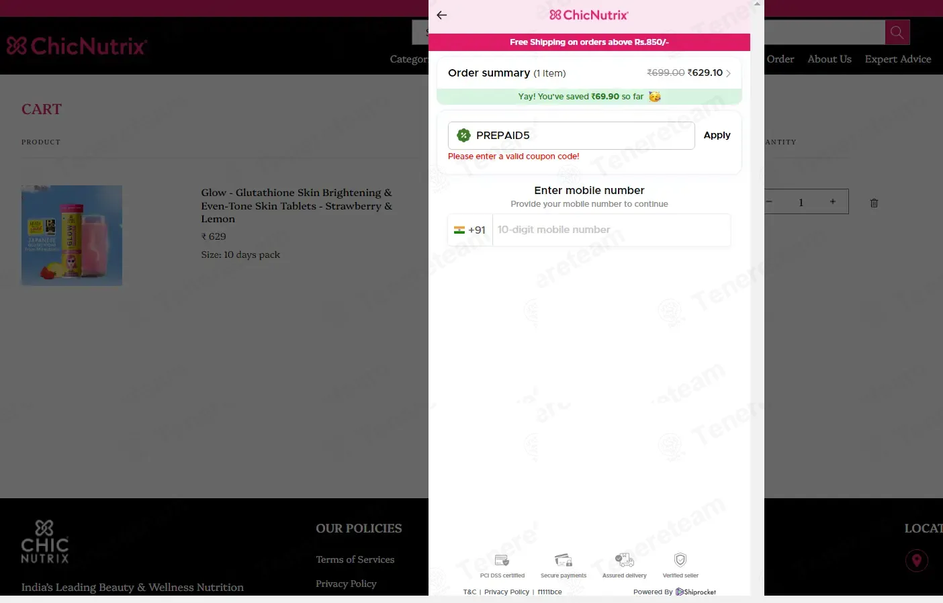
Task: Decrease quantity with minus button
Action: click(x=770, y=201)
